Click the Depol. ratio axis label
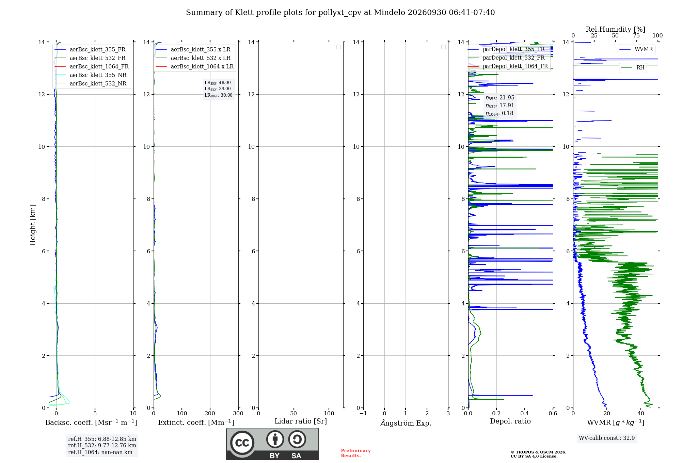681x463 pixels. pos(510,421)
